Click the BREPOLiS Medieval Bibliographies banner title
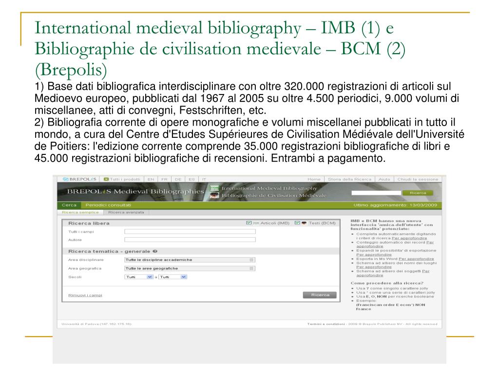The width and height of the screenshot is (499, 374). pyautogui.click(x=135, y=191)
